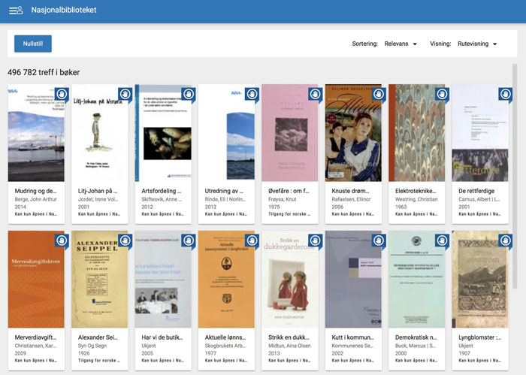Click restricted-access badge on Har vi de butik... card
Screen dimensions: 526x375
189,241
